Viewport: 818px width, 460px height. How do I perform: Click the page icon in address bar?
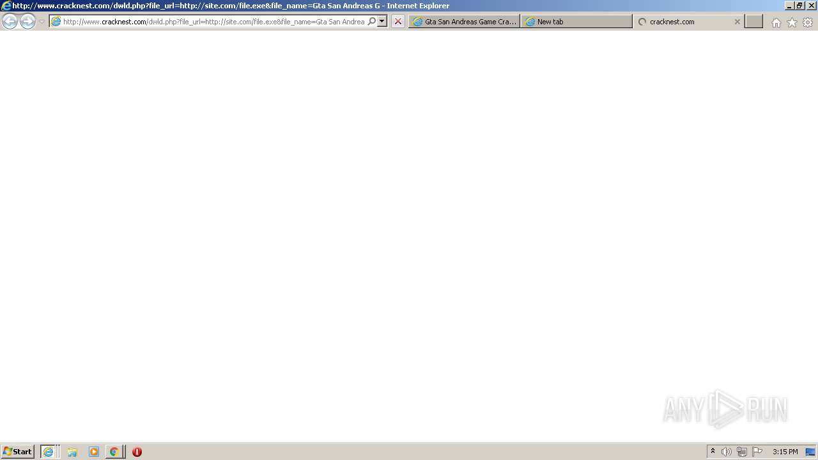(x=56, y=22)
